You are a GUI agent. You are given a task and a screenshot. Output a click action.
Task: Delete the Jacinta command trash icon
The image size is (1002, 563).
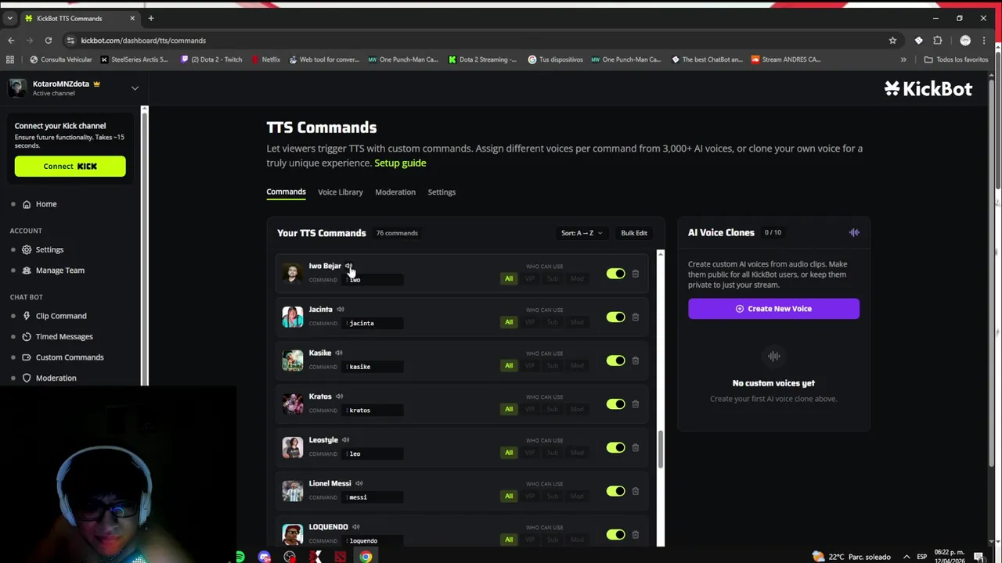(635, 317)
